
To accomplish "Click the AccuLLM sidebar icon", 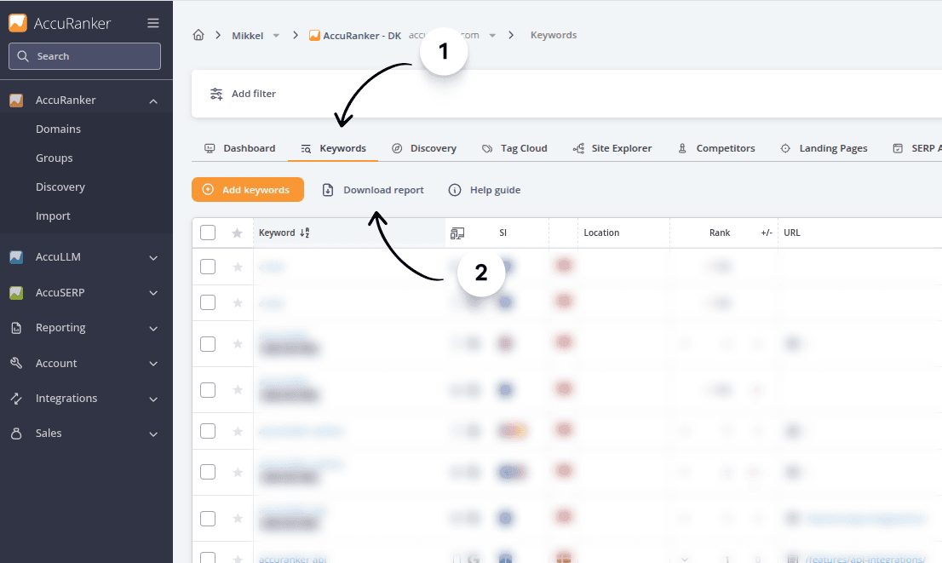I will 16,257.
